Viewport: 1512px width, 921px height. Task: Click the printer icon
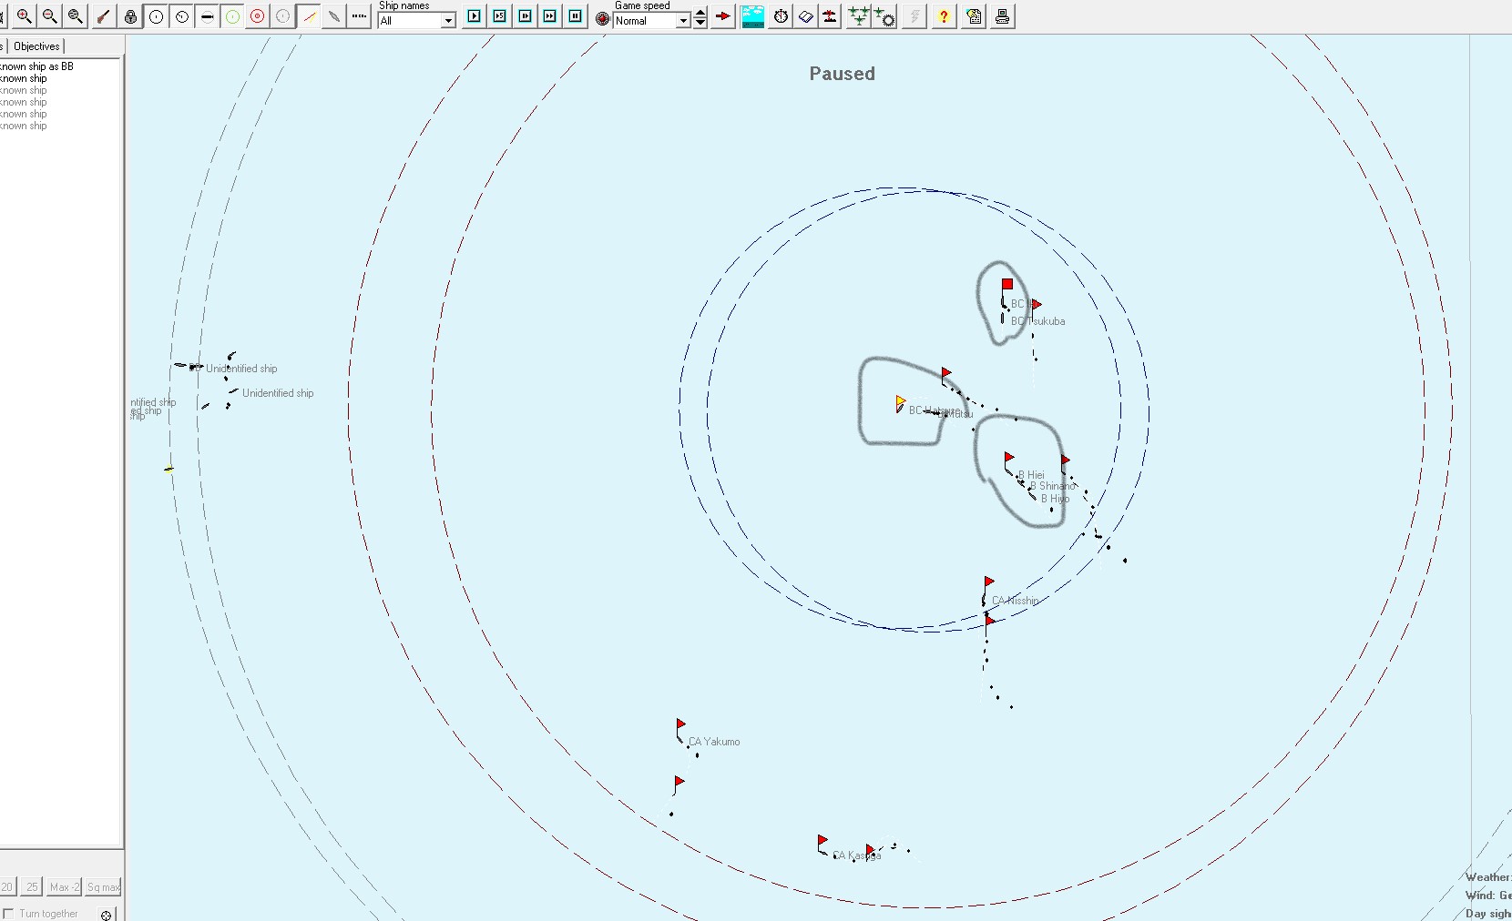1003,16
